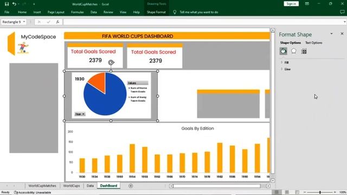The width and height of the screenshot is (347, 195).
Task: Open the Shape Format ribbon tab
Action: coord(156,12)
